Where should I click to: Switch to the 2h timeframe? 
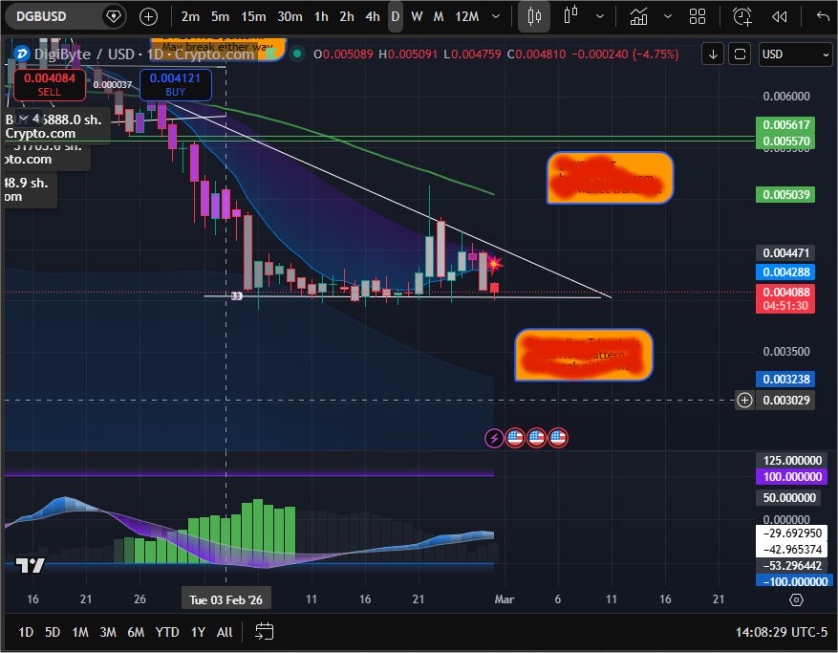[346, 17]
